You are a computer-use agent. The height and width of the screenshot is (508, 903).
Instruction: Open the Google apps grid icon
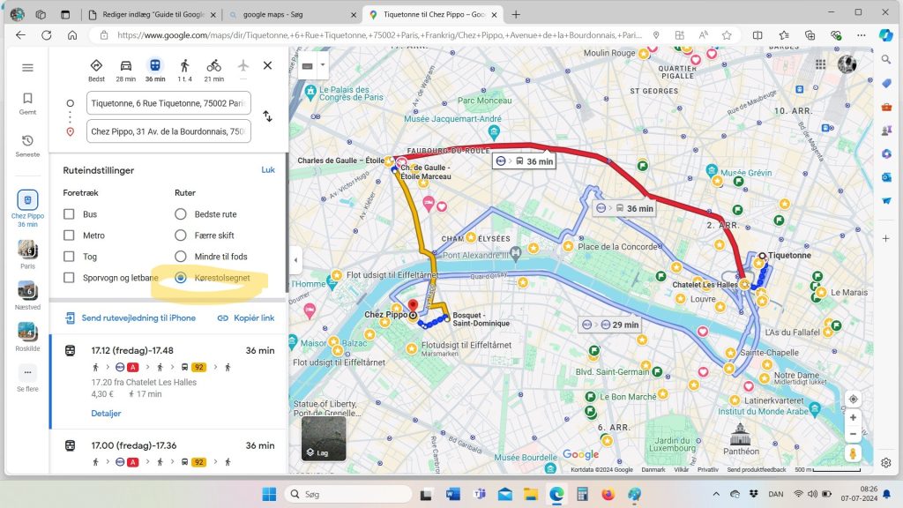pyautogui.click(x=820, y=65)
